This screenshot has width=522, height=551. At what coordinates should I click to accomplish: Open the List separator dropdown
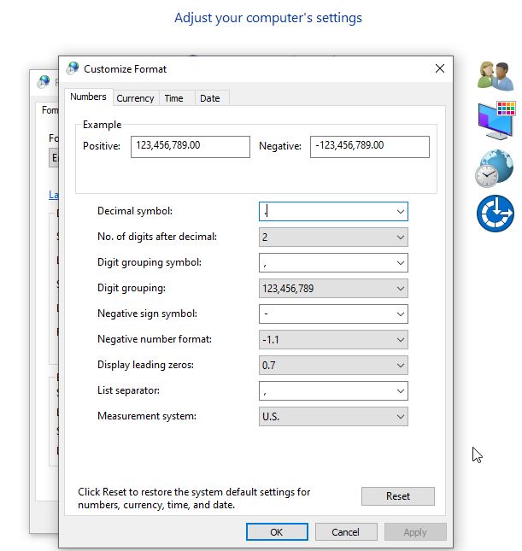coord(400,391)
